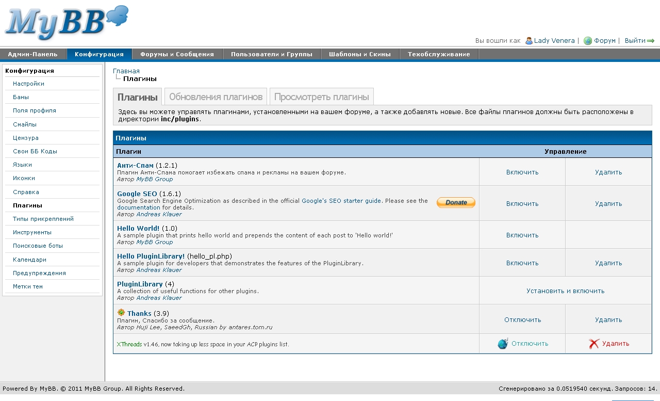This screenshot has height=401, width=660.
Task: Open Смайлы in the sidebar
Action: pyautogui.click(x=25, y=124)
